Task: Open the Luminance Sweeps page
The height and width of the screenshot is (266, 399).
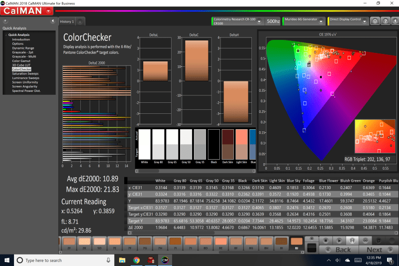Action: point(26,78)
